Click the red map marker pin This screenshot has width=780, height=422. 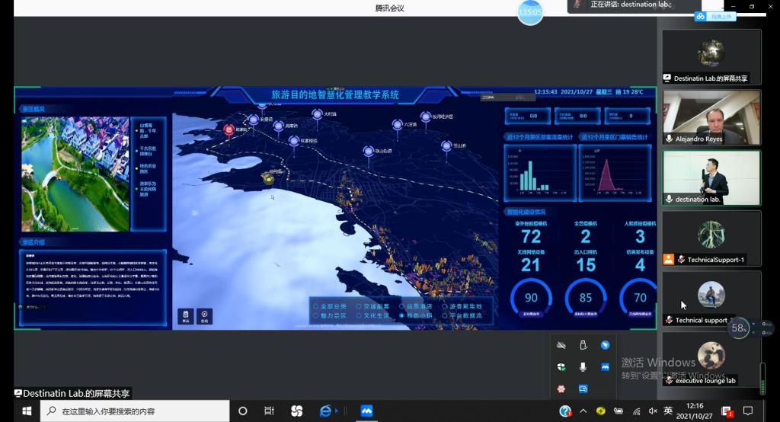coord(228,129)
